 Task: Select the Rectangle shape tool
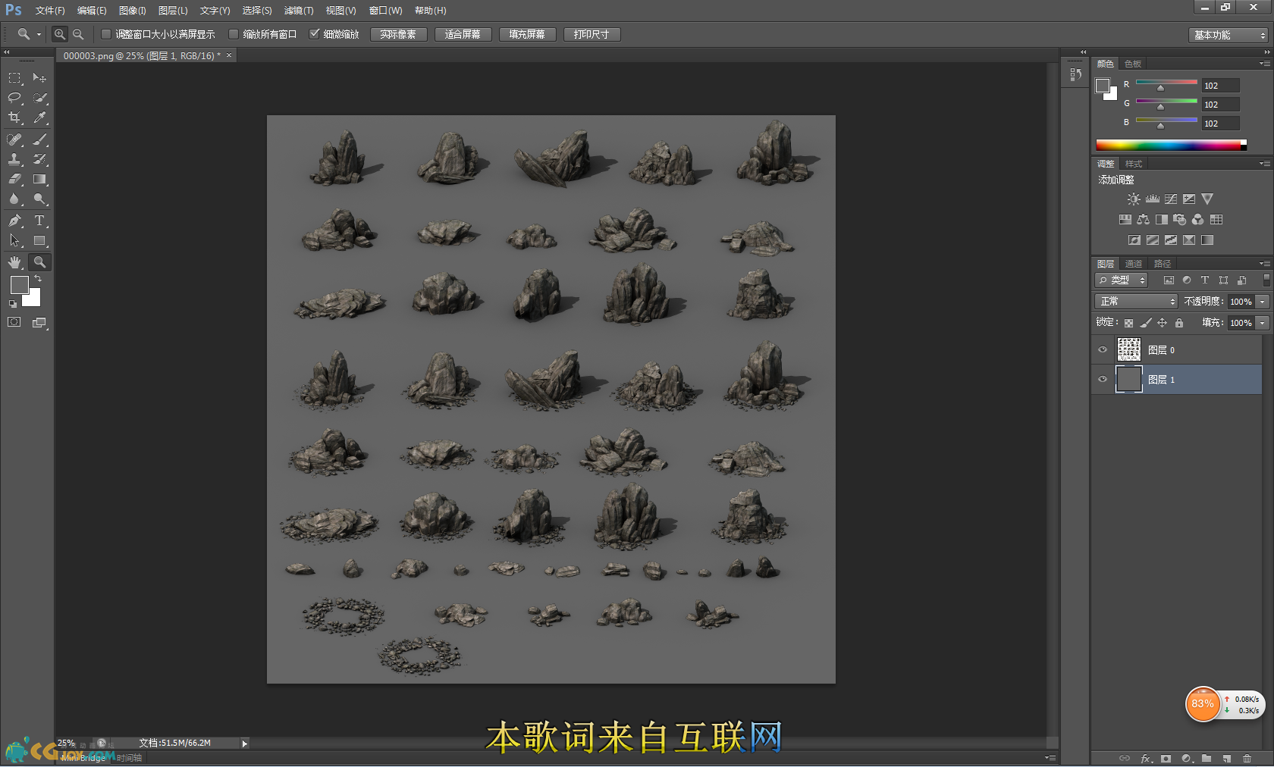[39, 241]
